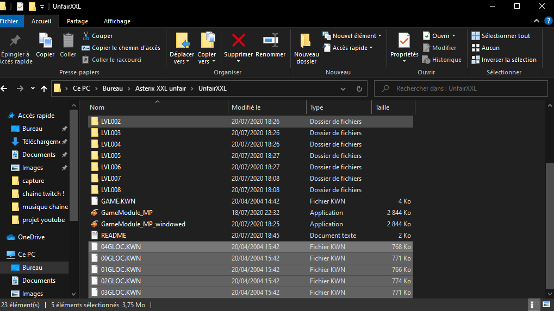Image resolution: width=554 pixels, height=311 pixels.
Task: Open chaine twitch ! folder
Action: click(x=43, y=194)
